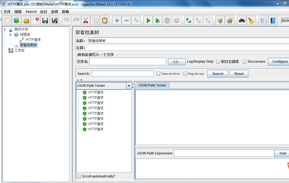
Task: Click the Function helper list icon
Action: click(263, 20)
